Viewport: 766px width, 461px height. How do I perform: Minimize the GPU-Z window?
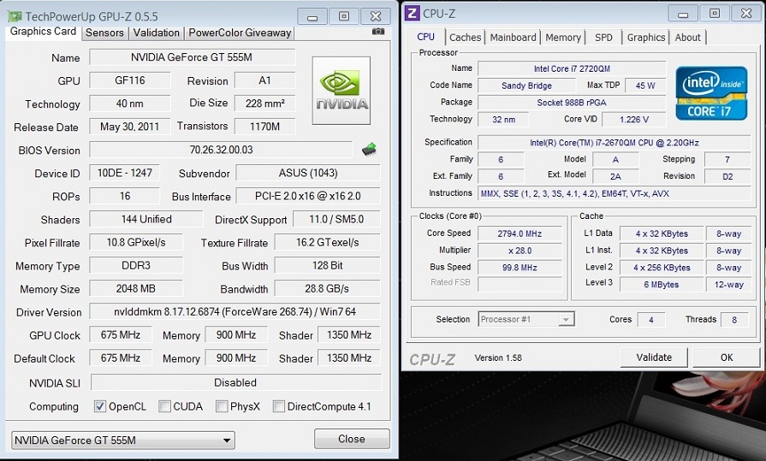312,16
